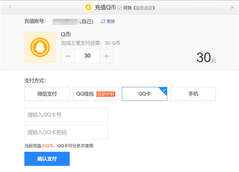Image resolution: width=239 pixels, height=172 pixels.
Task: Click the 确认支付 button
Action: coord(47,159)
